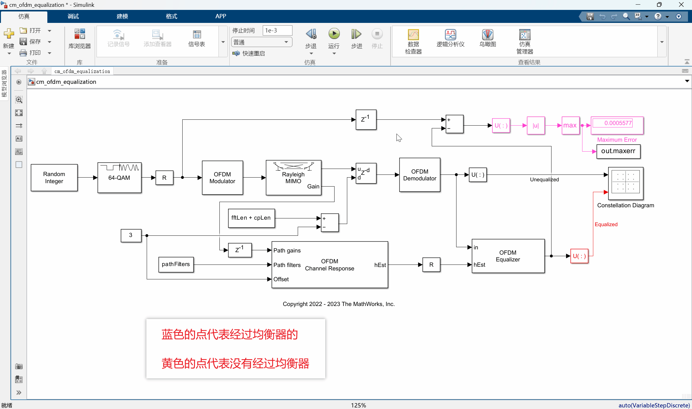Image resolution: width=692 pixels, height=409 pixels.
Task: Click the zoom tool in left palette
Action: click(x=19, y=100)
